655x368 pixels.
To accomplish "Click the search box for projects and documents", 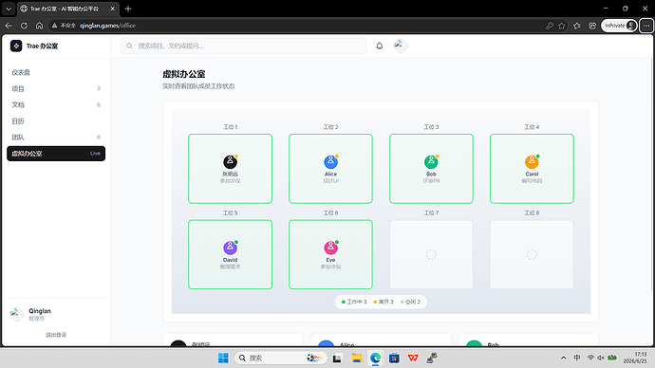I will click(244, 46).
